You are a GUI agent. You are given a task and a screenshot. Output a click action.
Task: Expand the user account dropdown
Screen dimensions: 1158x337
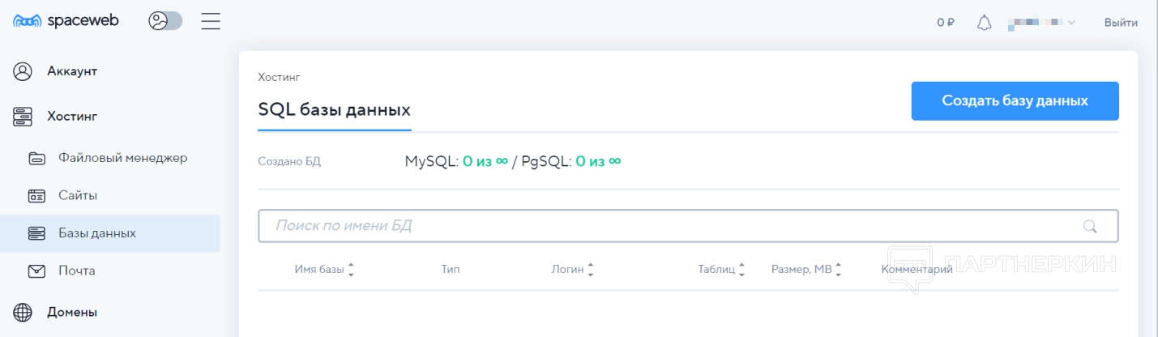point(1041,23)
